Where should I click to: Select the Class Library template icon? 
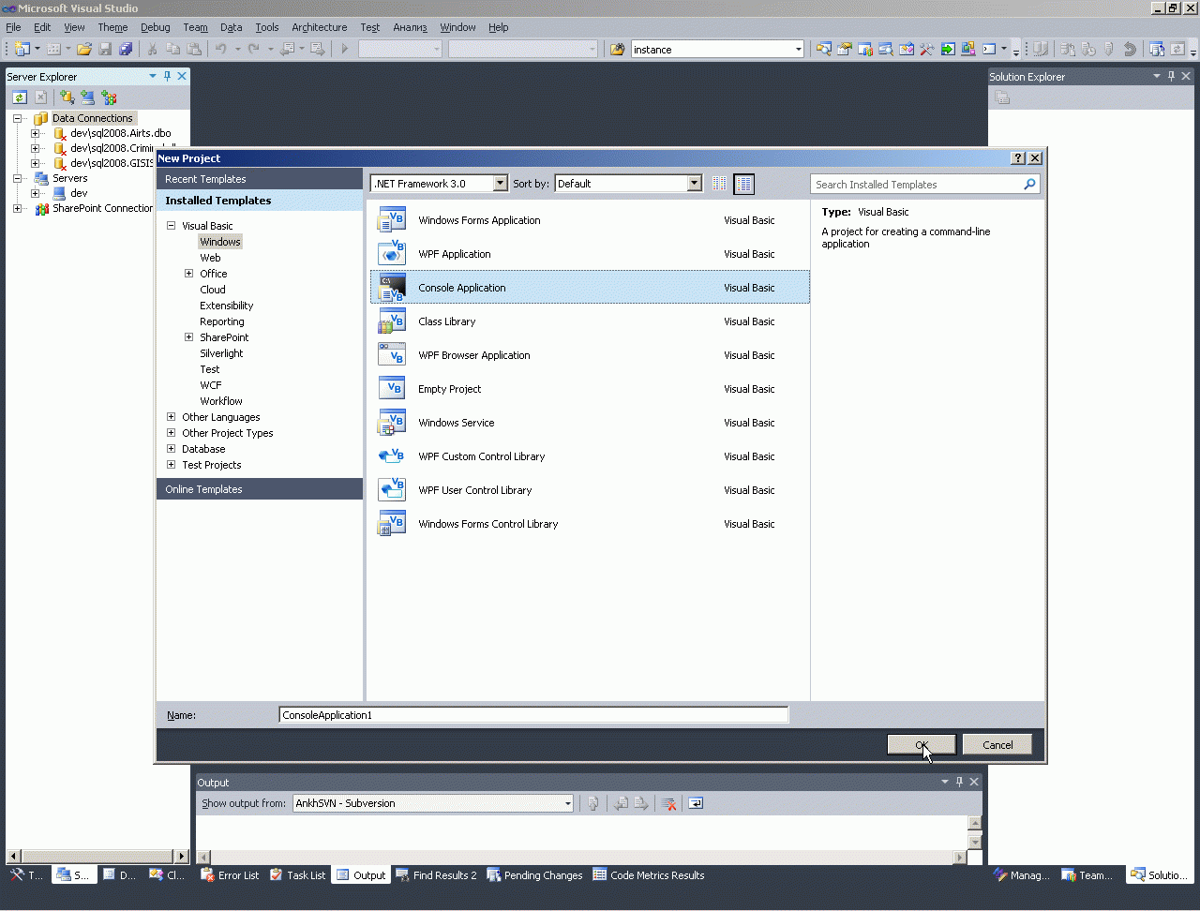click(391, 321)
